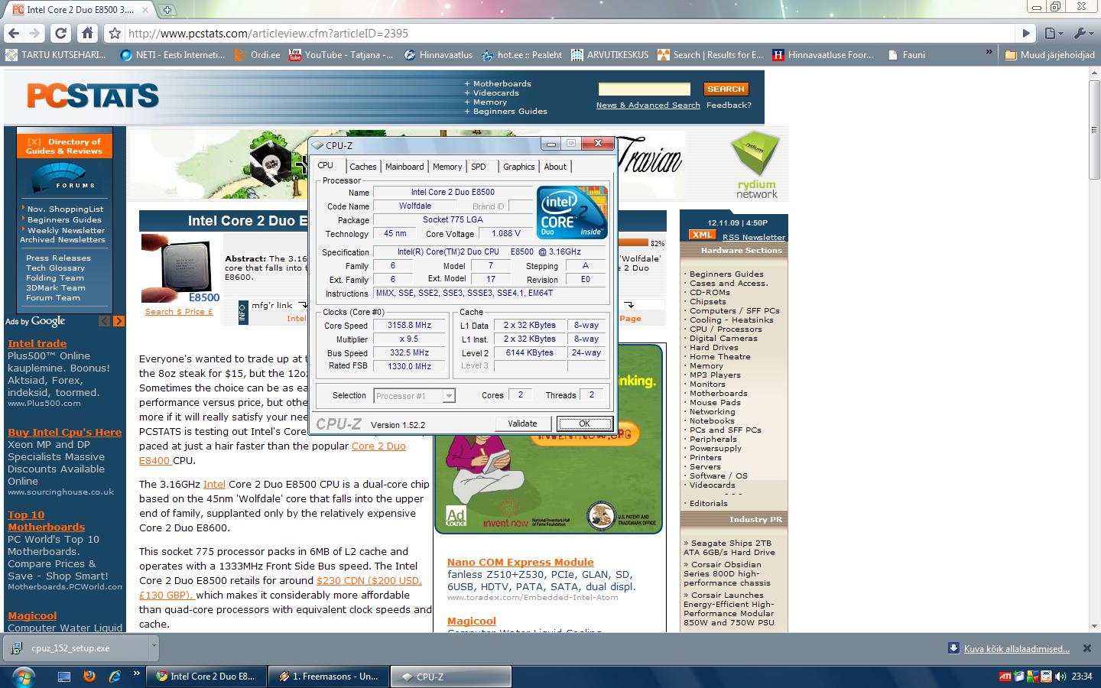Open the Muud järjehoidjad bookmarks folder

[1050, 55]
